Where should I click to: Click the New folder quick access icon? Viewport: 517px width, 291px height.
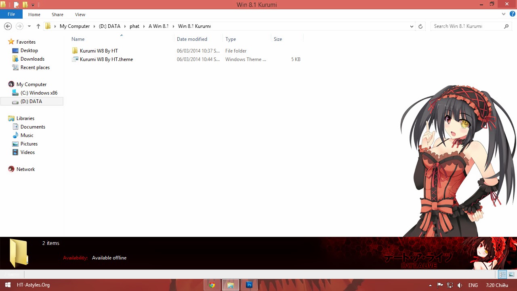pyautogui.click(x=25, y=5)
